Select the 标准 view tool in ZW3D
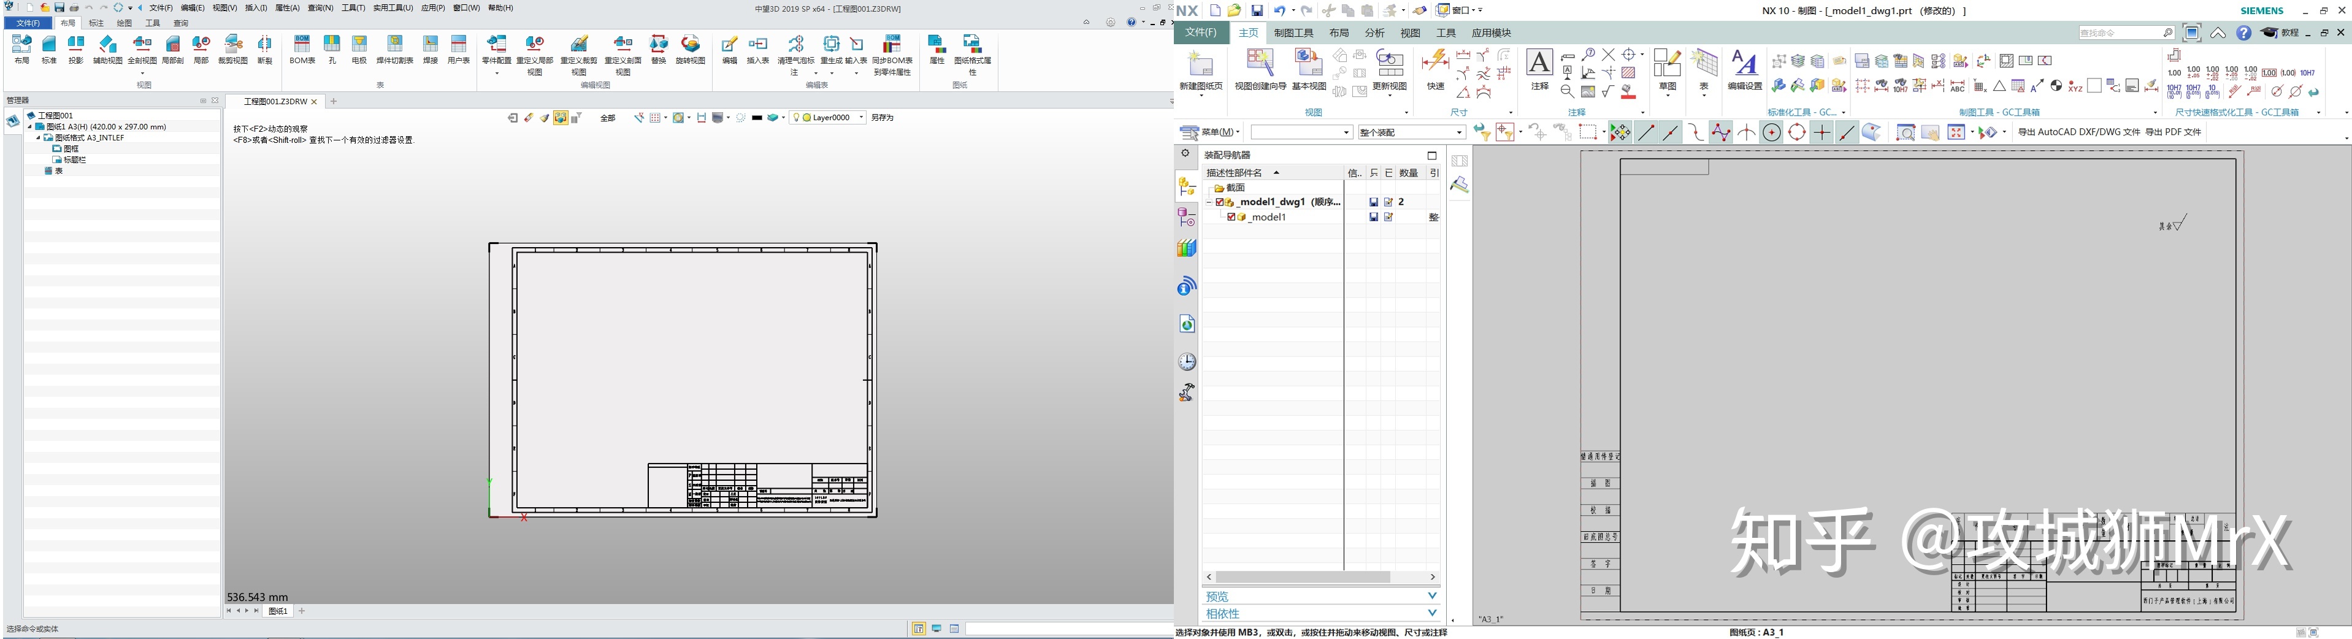This screenshot has width=2352, height=639. click(48, 49)
